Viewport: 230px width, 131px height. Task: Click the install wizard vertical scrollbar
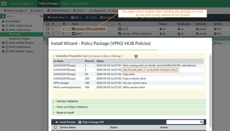coord(210,90)
